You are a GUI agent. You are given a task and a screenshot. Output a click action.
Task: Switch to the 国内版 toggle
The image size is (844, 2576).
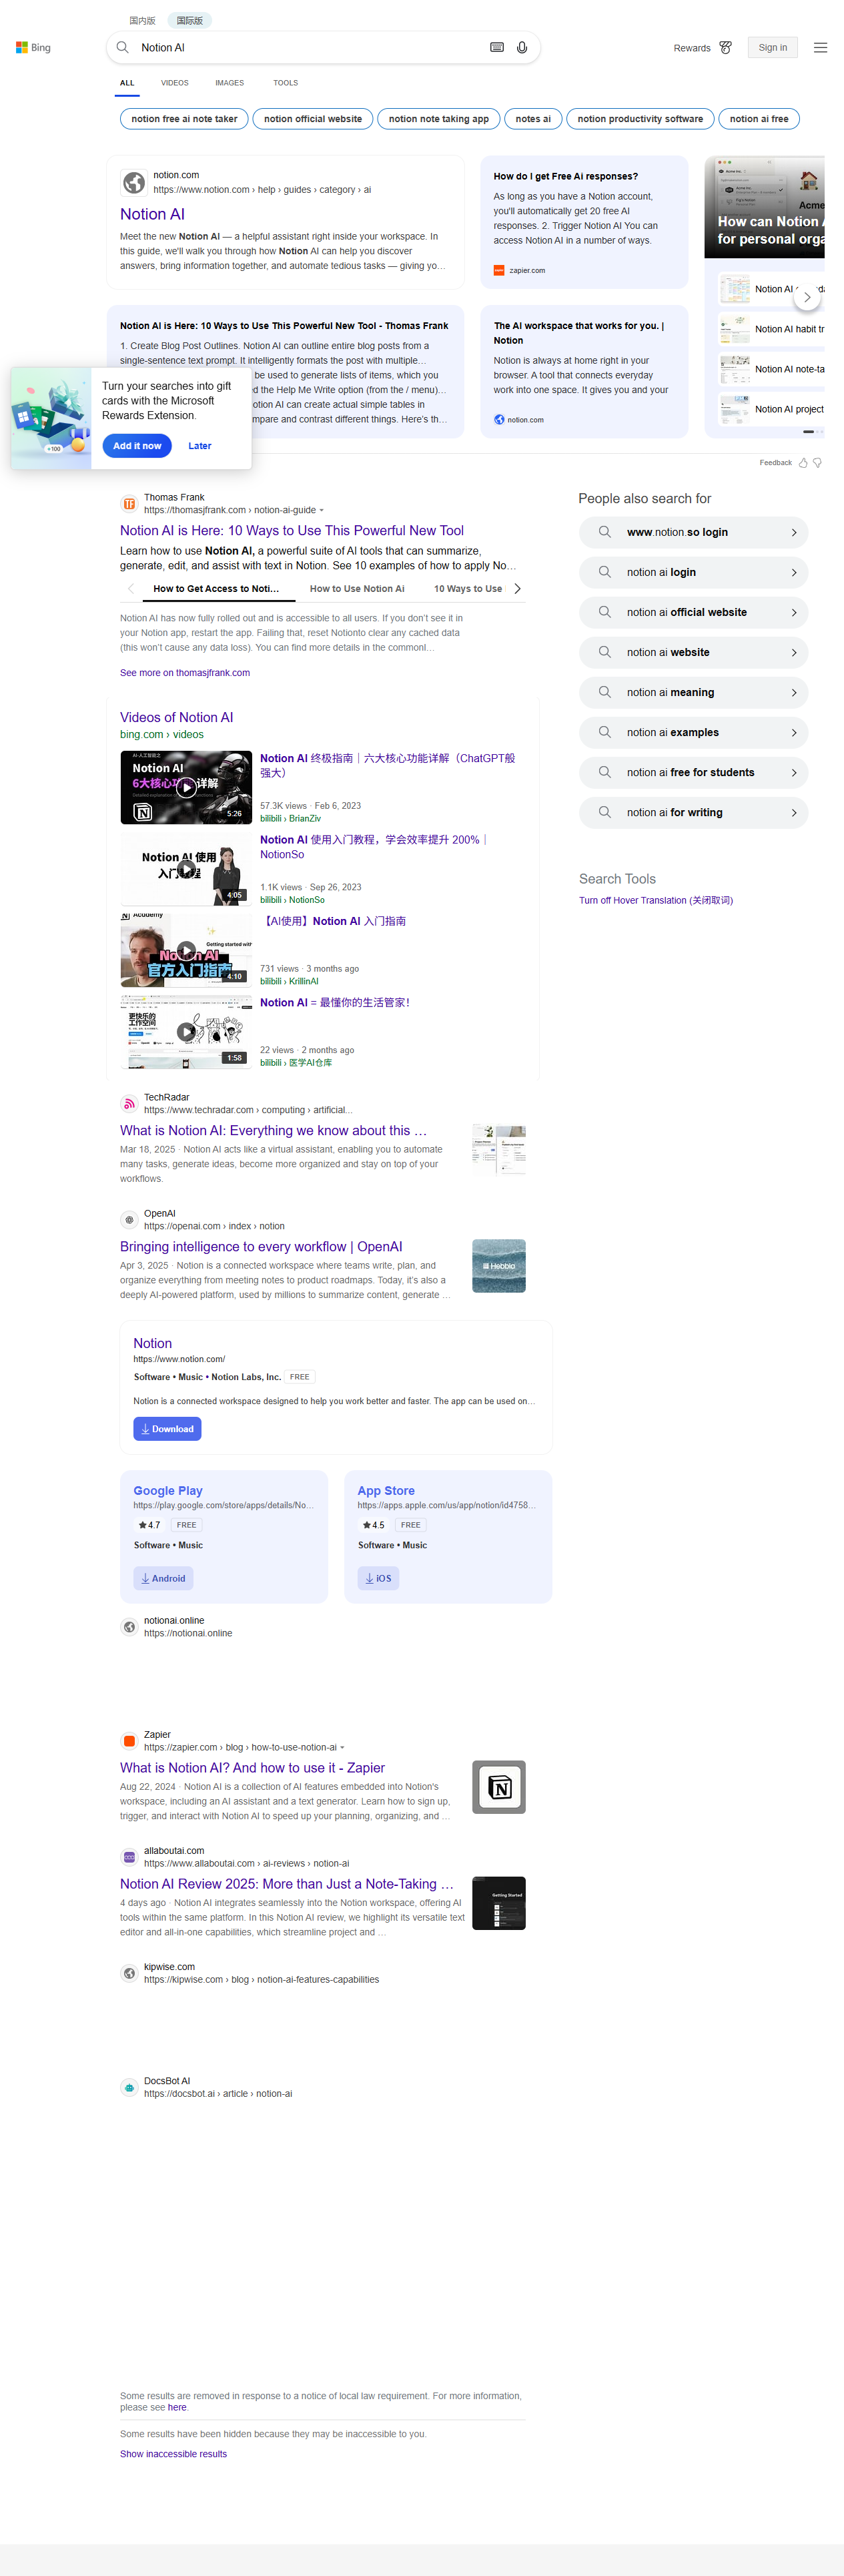click(142, 20)
